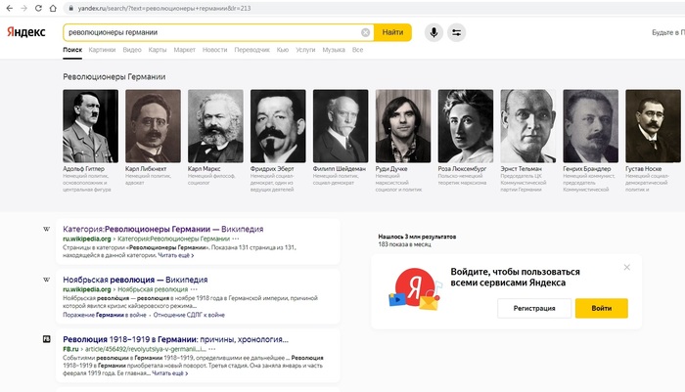Click the search query input field
The image size is (685, 392).
pyautogui.click(x=212, y=32)
